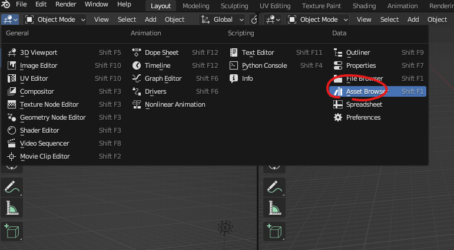Choose Movie Clip Editor
The width and height of the screenshot is (454, 250).
(64, 156)
